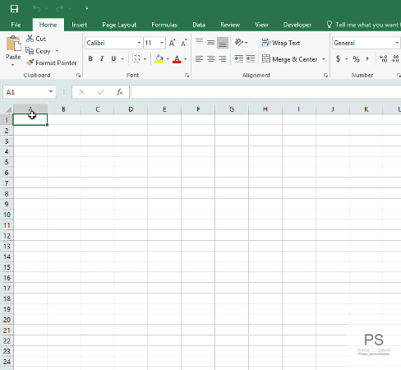Open Clipboard group dialog launcher
Image resolution: width=401 pixels, height=370 pixels.
(78, 76)
